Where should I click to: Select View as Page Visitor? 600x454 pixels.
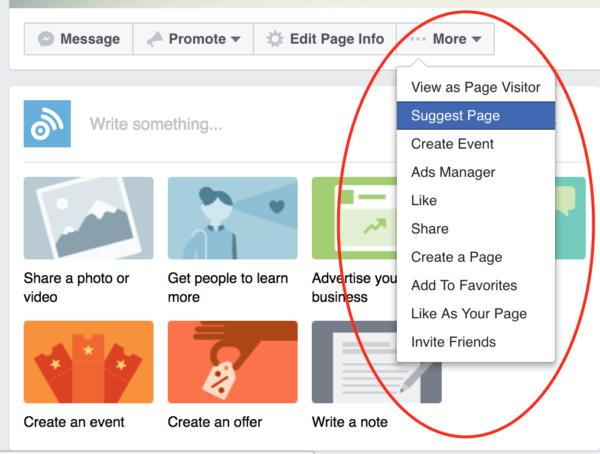coord(475,87)
